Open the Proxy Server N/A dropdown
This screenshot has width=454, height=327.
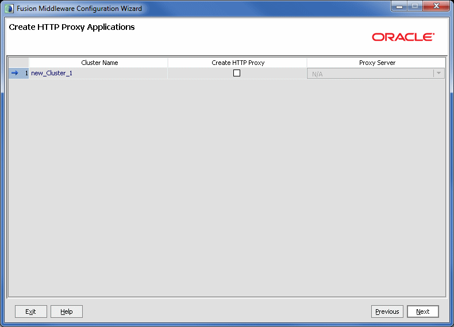[375, 74]
